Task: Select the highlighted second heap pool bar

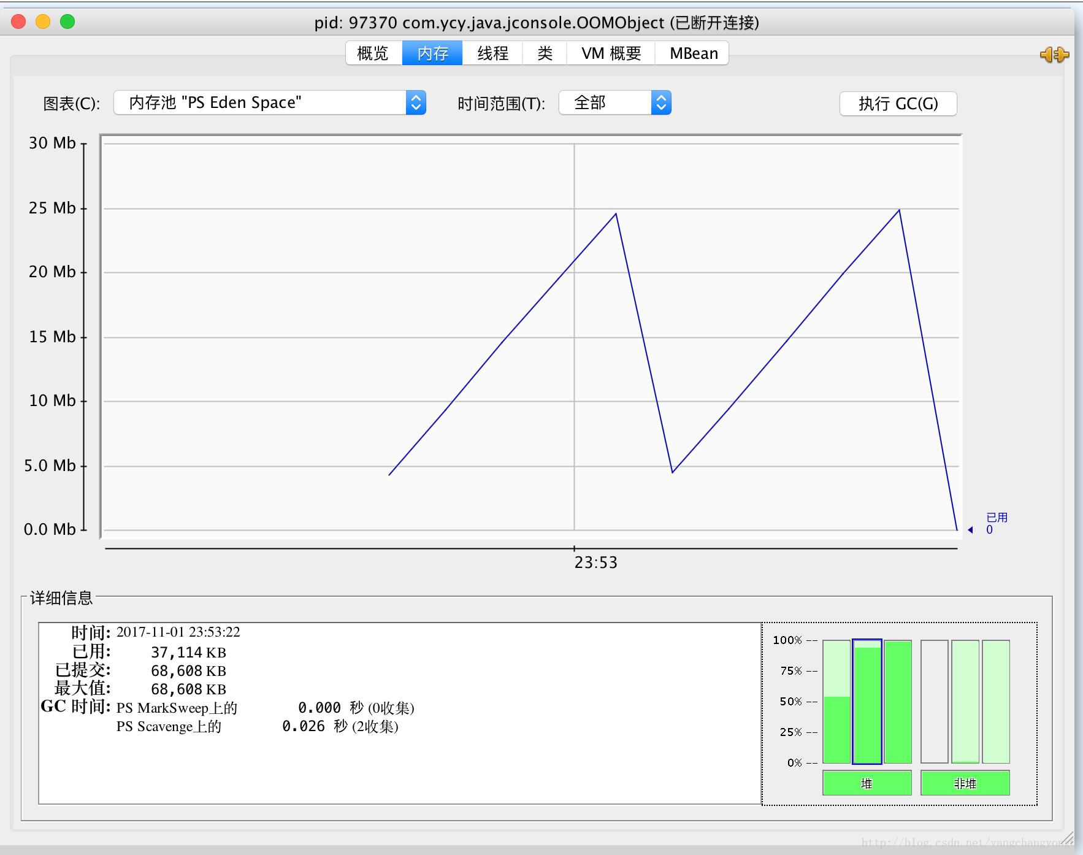Action: tap(867, 702)
